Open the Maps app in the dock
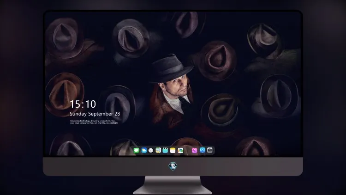Image resolution: width=346 pixels, height=195 pixels. coord(158,150)
